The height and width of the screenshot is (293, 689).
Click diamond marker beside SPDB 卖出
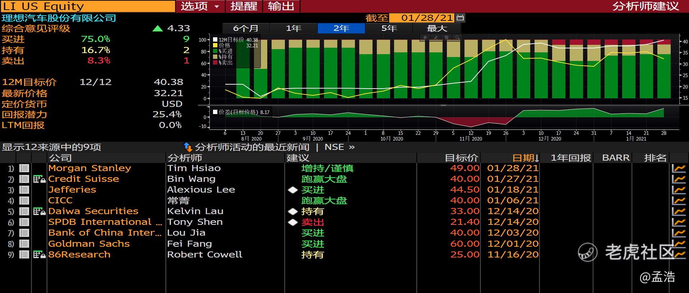(293, 222)
